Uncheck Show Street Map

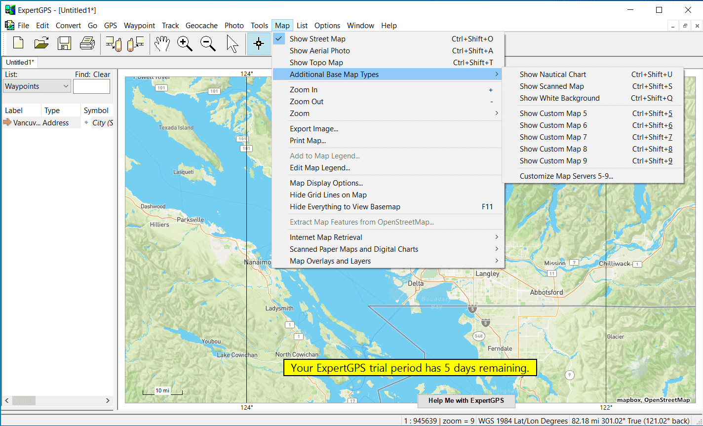coord(317,39)
